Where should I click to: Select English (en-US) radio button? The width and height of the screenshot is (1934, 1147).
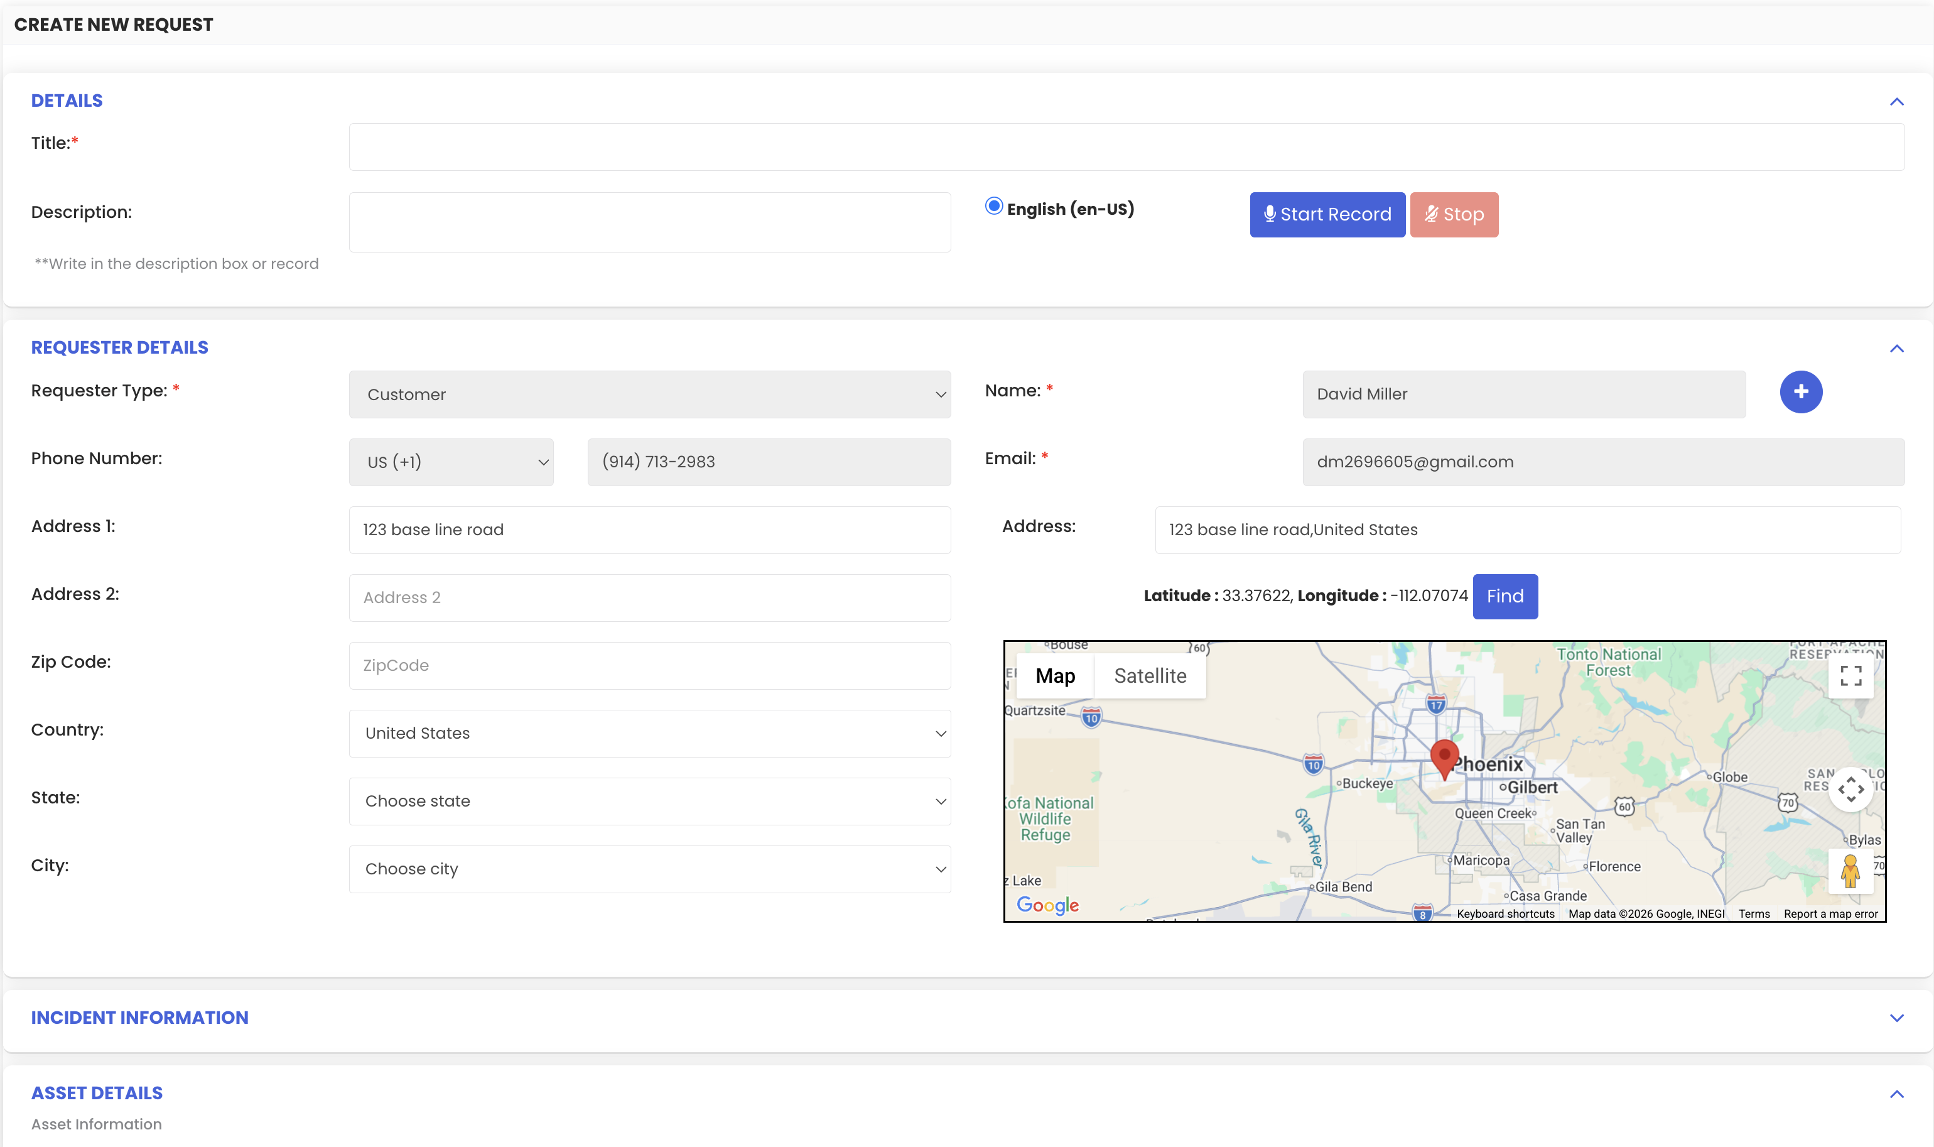(x=993, y=207)
